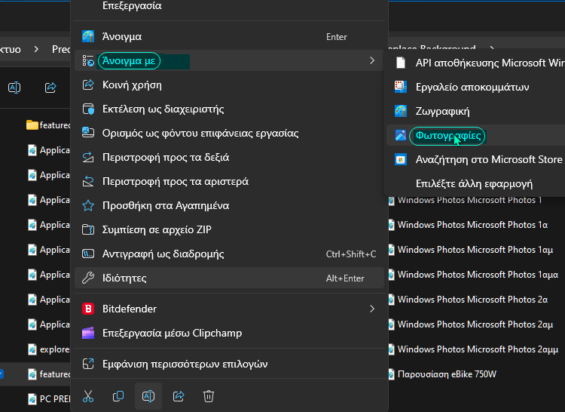This screenshot has width=565, height=412.
Task: Choose Εργαλείο αποκομμάτων in submenu
Action: (475, 87)
